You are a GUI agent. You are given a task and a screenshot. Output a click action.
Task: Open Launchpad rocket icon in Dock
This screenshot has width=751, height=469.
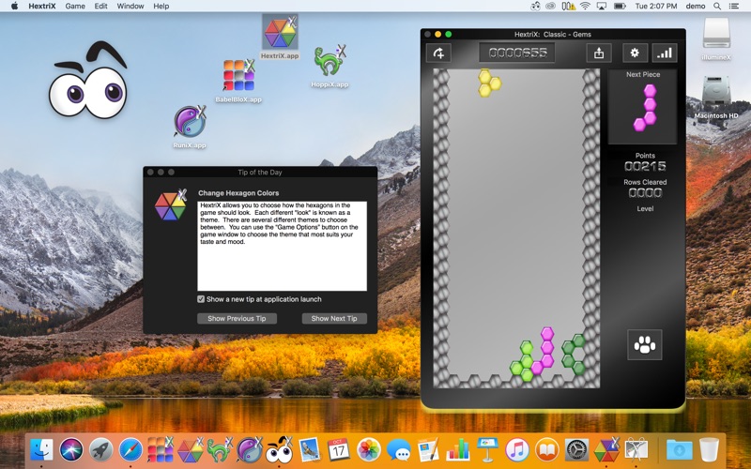click(x=101, y=450)
